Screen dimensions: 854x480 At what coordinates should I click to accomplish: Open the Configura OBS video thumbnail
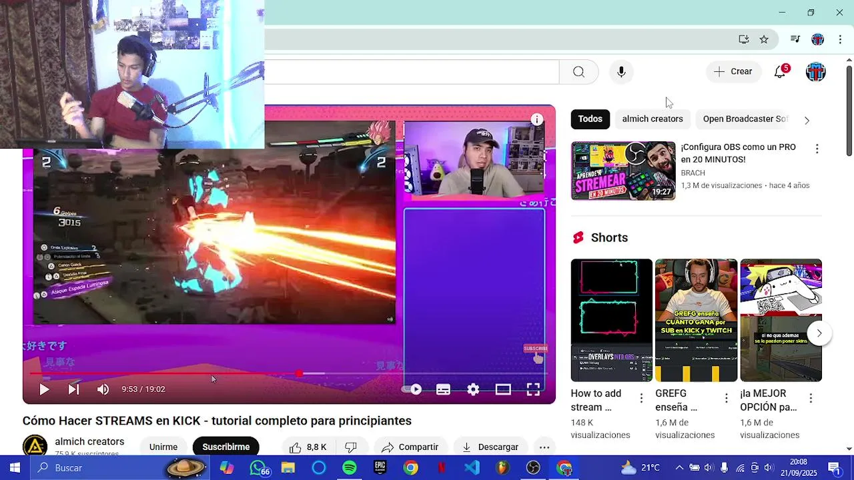[623, 171]
